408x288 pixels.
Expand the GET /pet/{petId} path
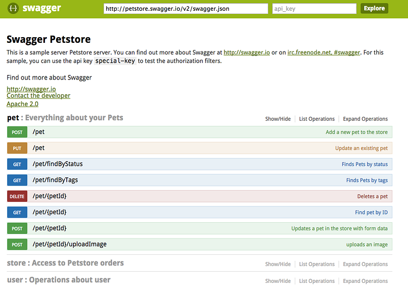pyautogui.click(x=49, y=212)
